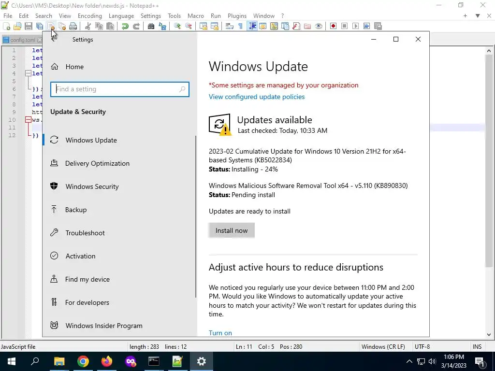
Task: Click the Save All toolbar icon
Action: [x=40, y=26]
